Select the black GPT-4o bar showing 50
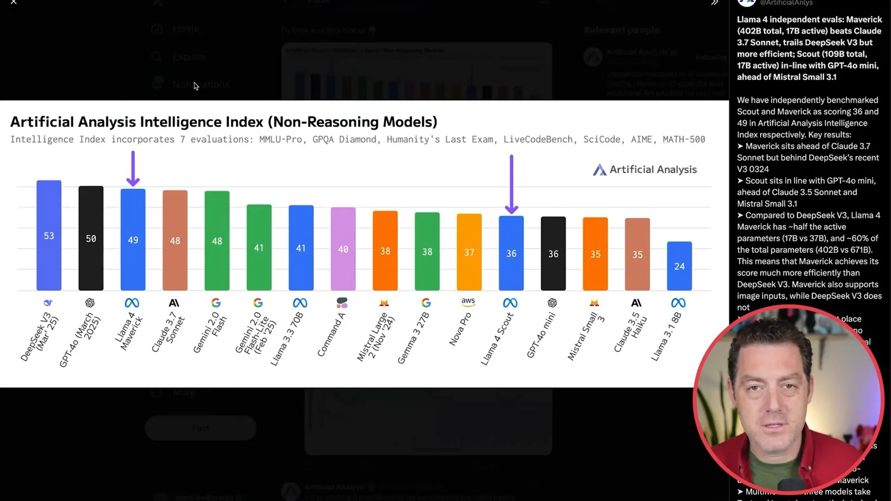The width and height of the screenshot is (891, 501). tap(91, 238)
